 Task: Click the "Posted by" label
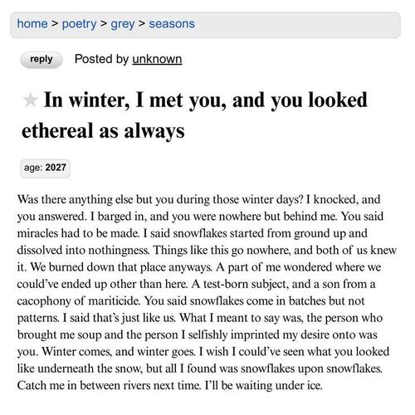101,59
